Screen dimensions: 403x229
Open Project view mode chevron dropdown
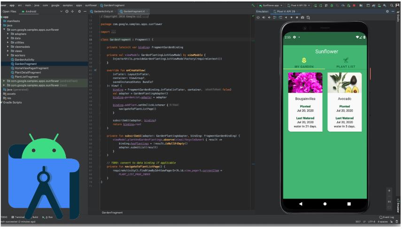[61, 11]
